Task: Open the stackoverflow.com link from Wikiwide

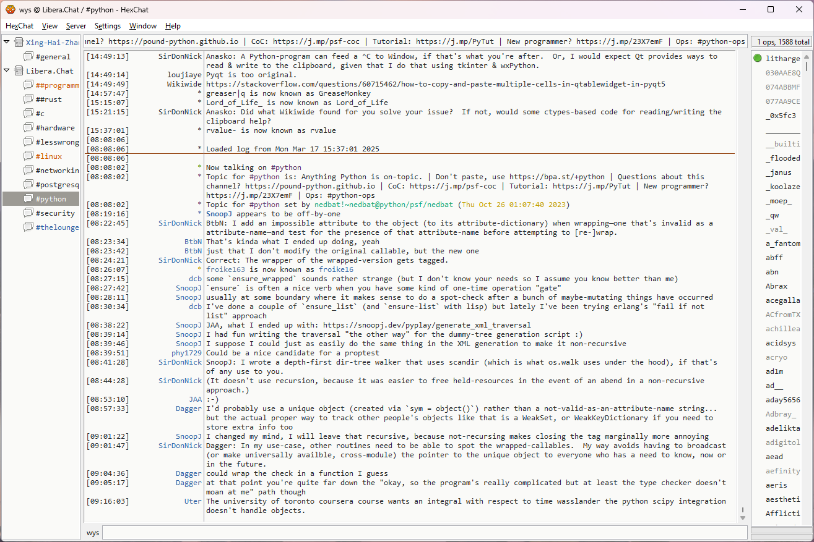Action: click(435, 84)
